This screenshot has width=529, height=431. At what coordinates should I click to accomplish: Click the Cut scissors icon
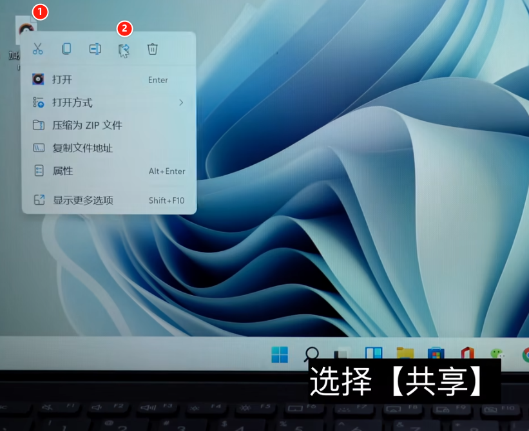point(38,49)
